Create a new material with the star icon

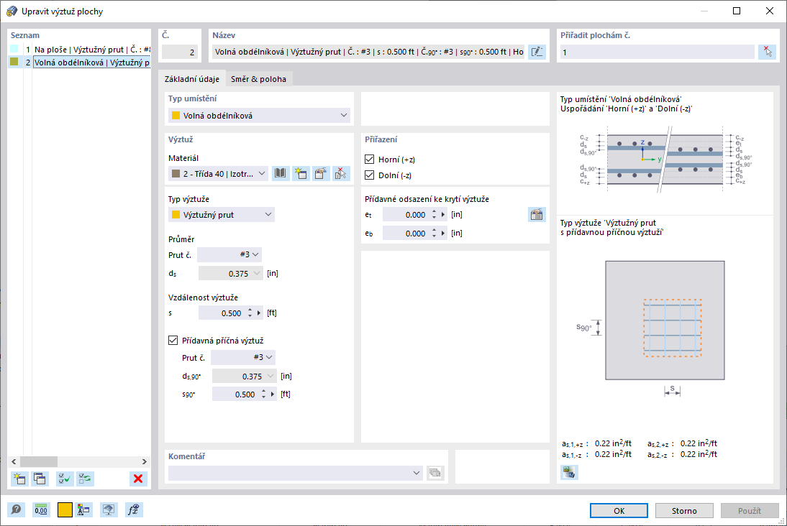300,172
